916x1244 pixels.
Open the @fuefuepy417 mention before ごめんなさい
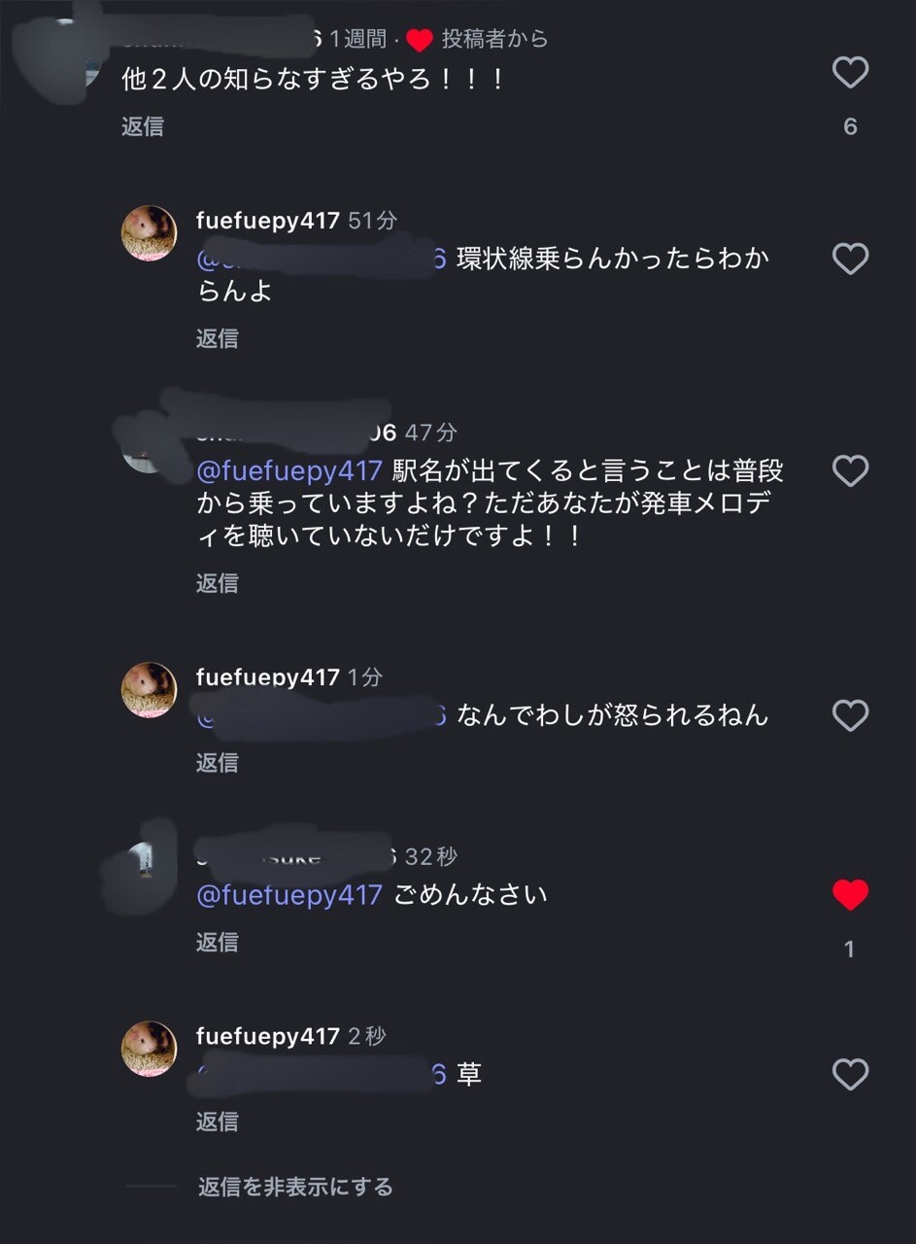pos(289,895)
